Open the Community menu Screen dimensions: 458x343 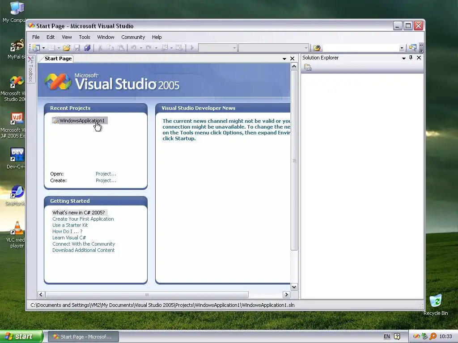[x=133, y=37]
